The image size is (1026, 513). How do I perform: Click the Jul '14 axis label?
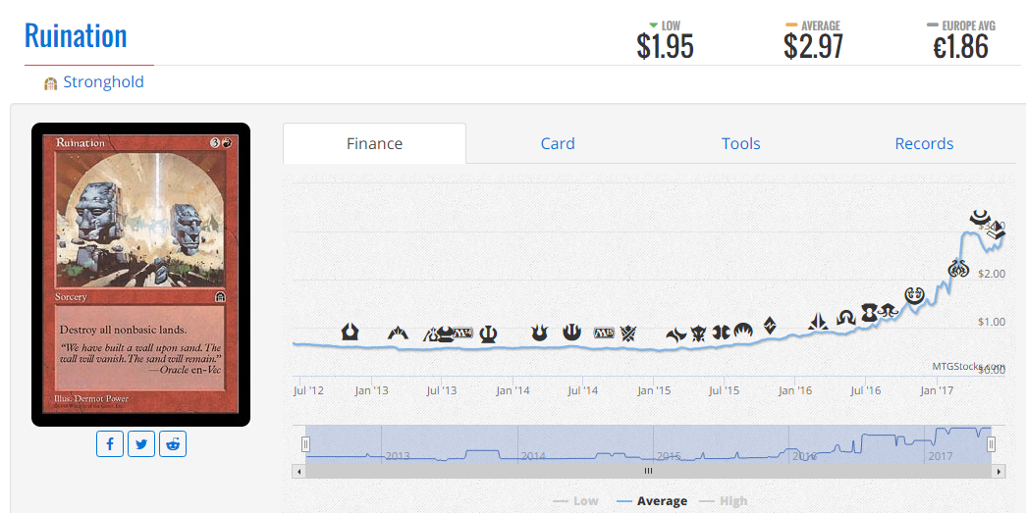[x=583, y=390]
